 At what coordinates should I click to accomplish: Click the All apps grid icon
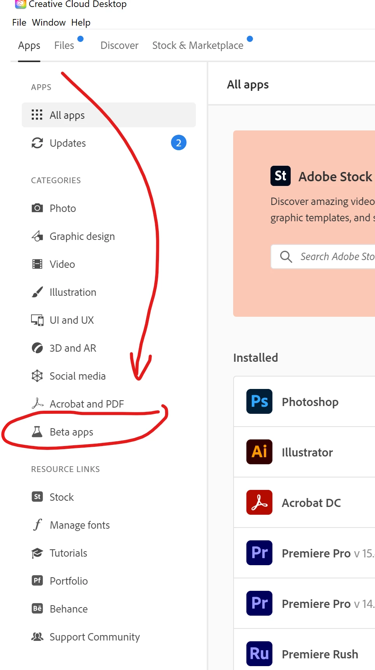[x=37, y=115]
